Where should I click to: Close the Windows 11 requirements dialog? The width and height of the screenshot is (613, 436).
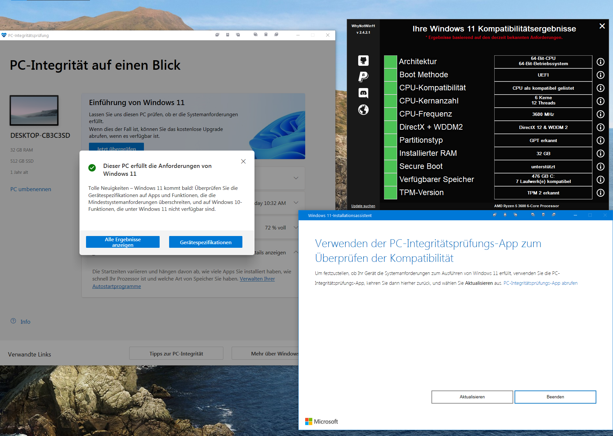coord(243,161)
